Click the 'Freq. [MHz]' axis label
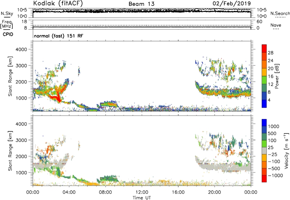The height and width of the screenshot is (200, 290). click(7, 24)
